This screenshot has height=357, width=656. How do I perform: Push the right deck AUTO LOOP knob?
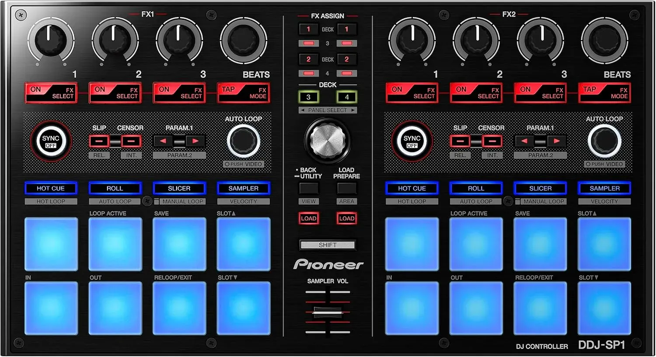[x=604, y=141]
